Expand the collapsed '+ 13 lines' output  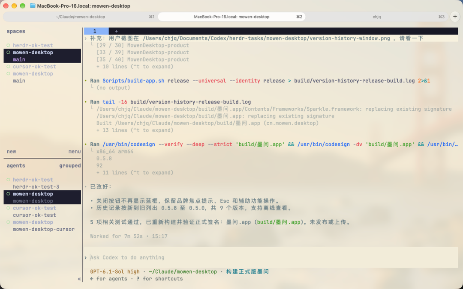click(x=135, y=130)
